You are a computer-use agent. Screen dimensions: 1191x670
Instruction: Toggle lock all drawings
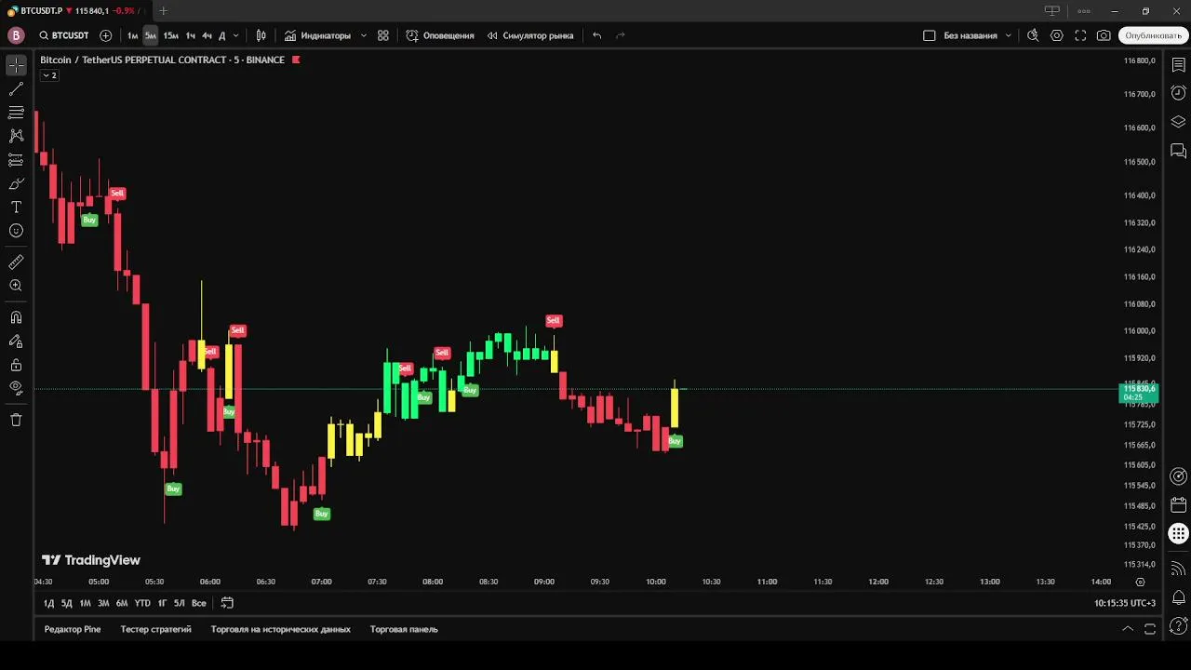point(16,365)
